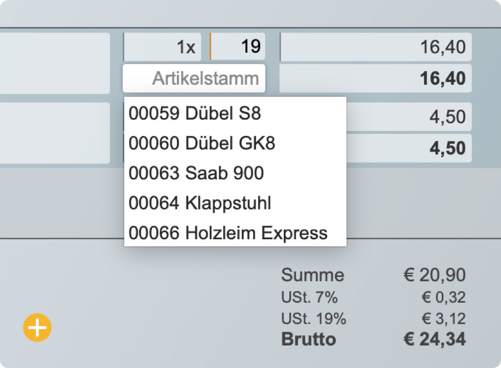Viewport: 501px width, 368px height.
Task: Click the bold 16,40 line total
Action: click(x=376, y=79)
